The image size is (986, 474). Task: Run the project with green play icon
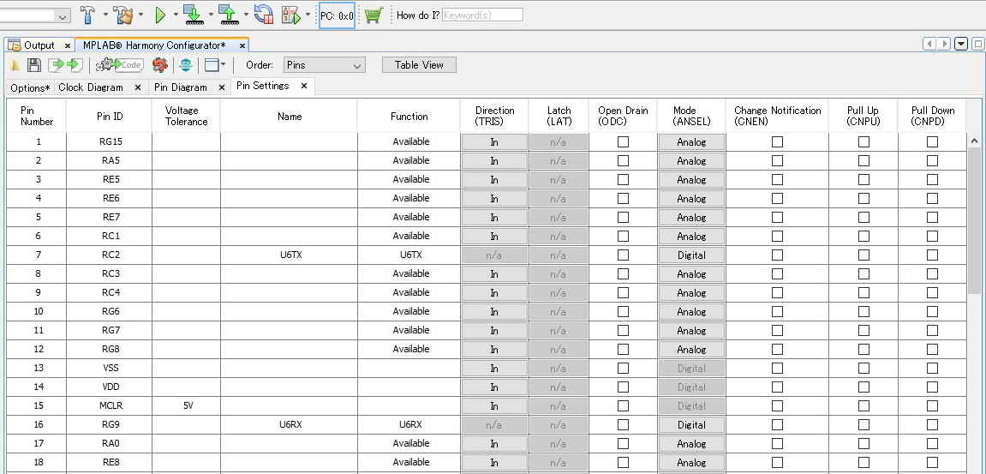coord(159,15)
